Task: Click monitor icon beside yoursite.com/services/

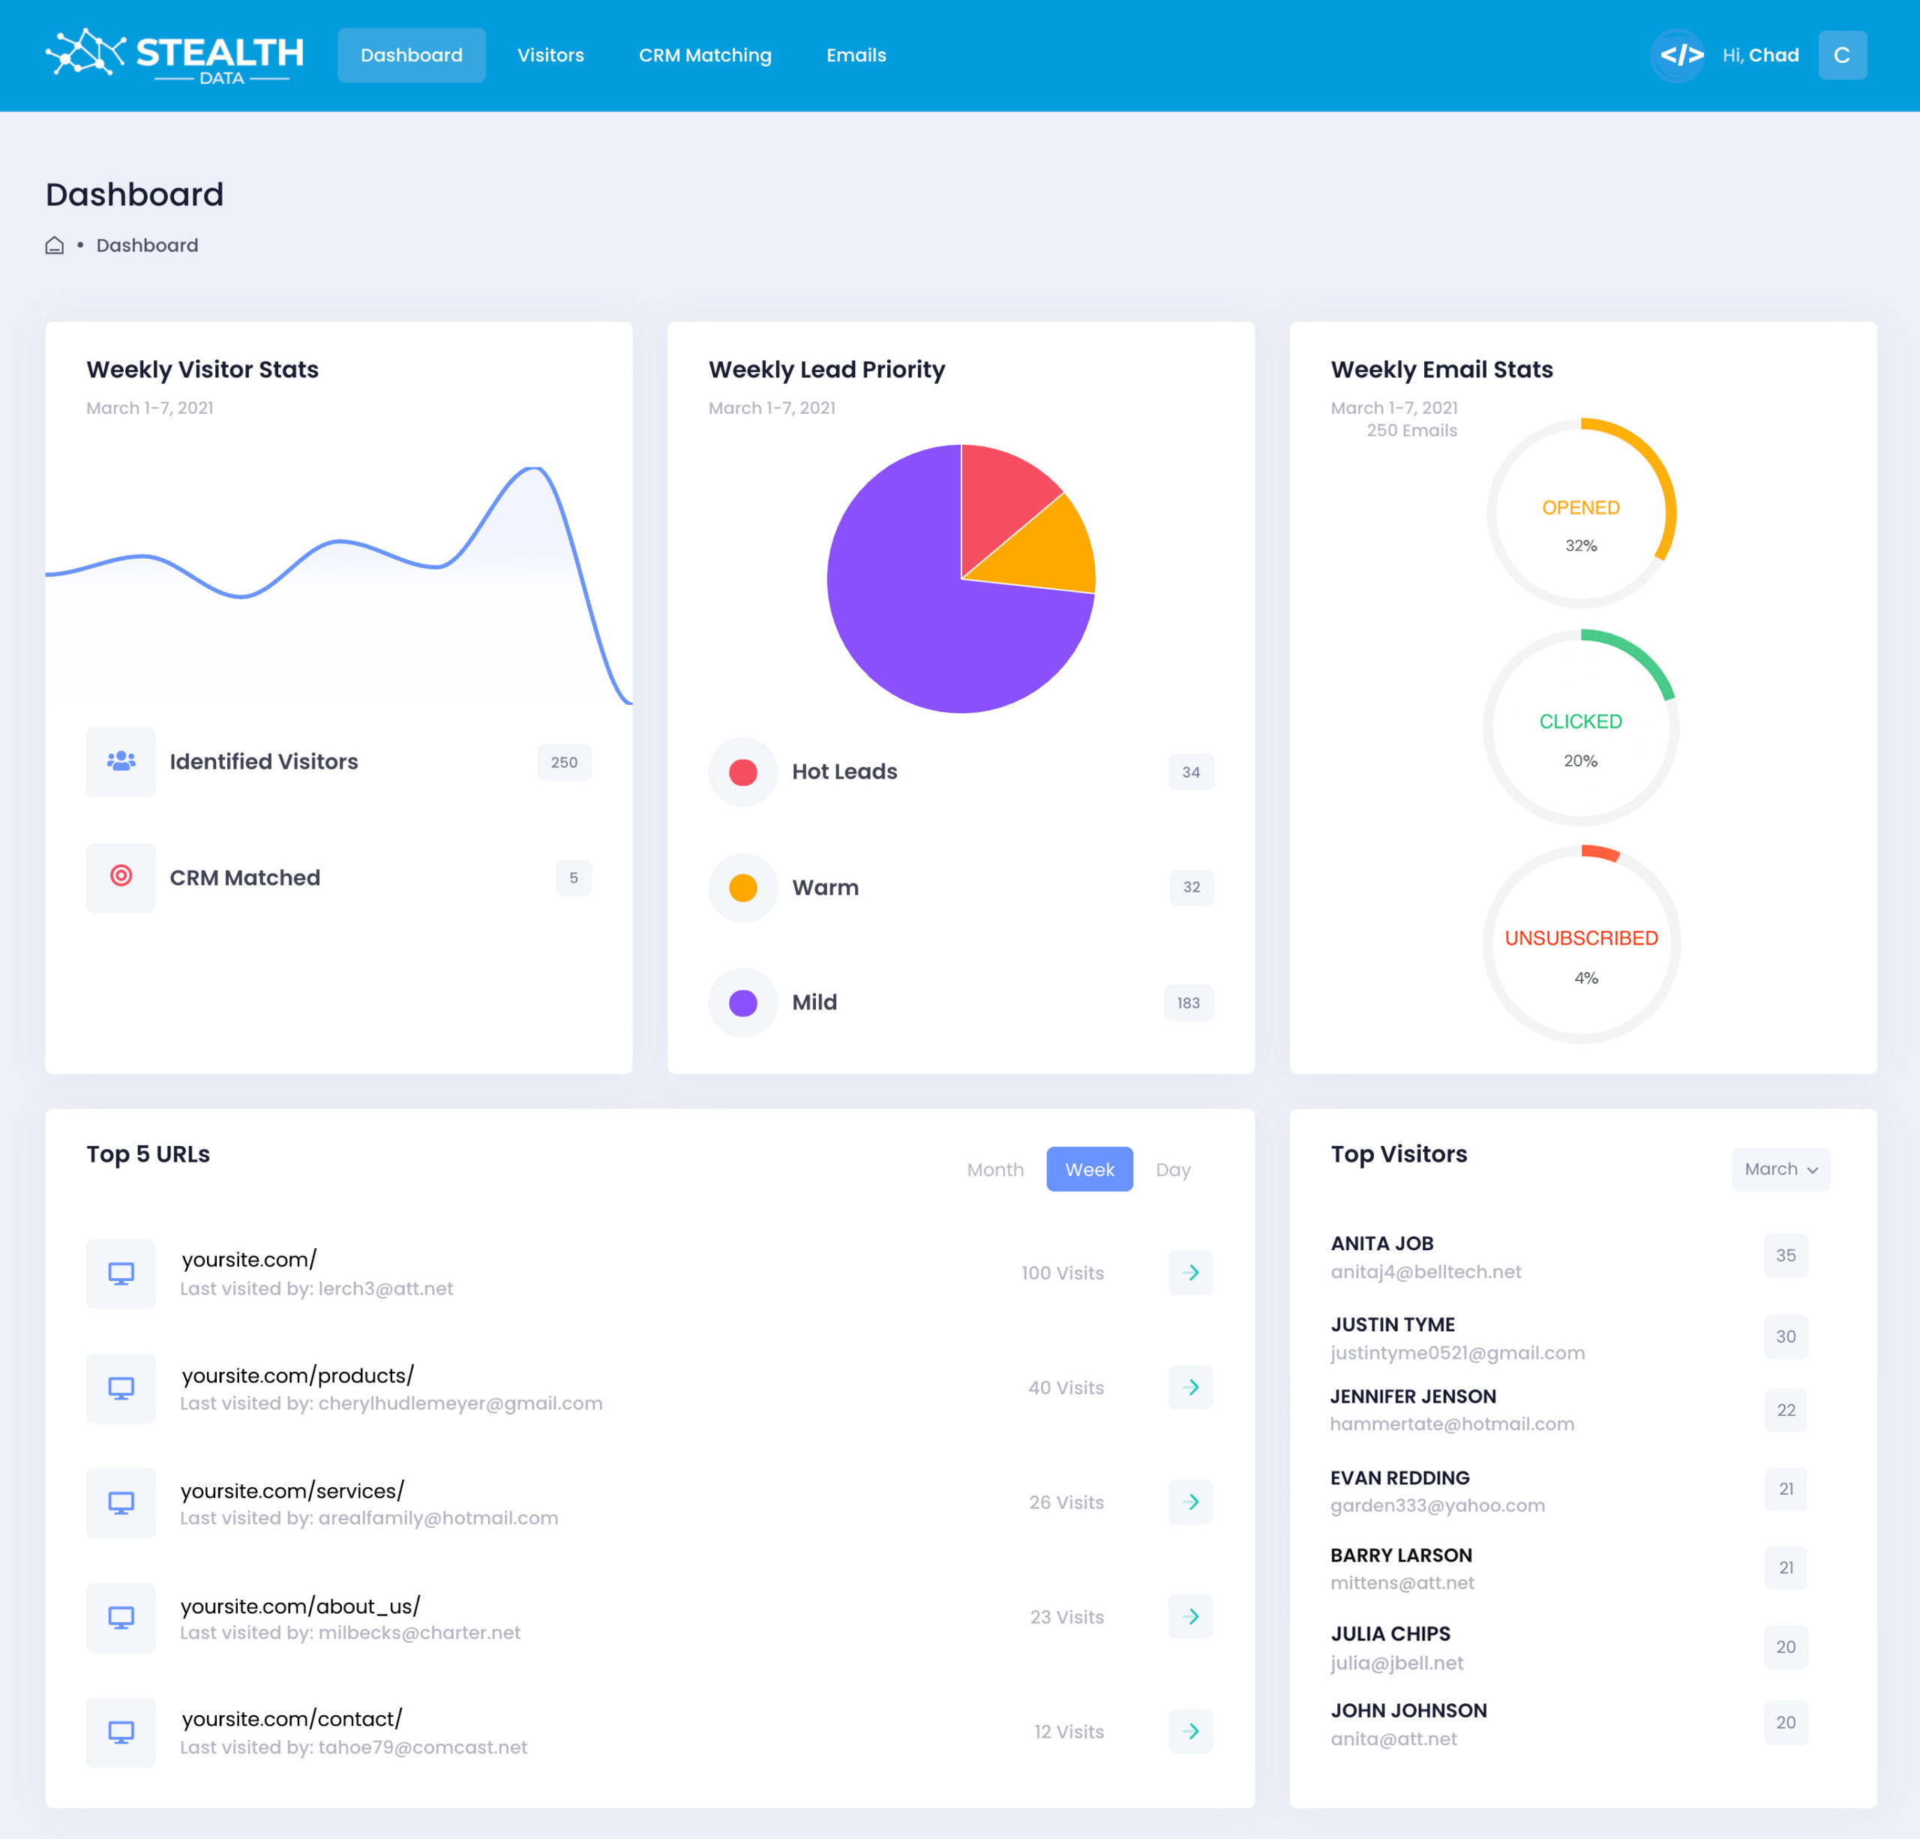Action: tap(121, 1502)
